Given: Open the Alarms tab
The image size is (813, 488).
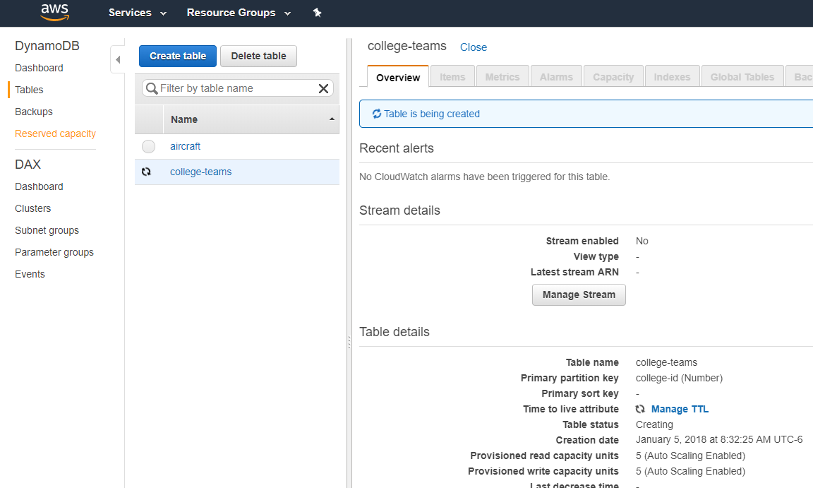Looking at the screenshot, I should pyautogui.click(x=556, y=77).
